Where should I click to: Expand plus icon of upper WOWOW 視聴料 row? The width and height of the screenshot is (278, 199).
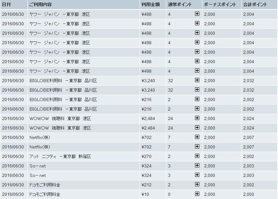click(x=197, y=118)
